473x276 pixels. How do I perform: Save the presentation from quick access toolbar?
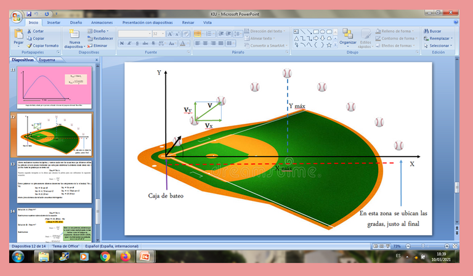29,13
